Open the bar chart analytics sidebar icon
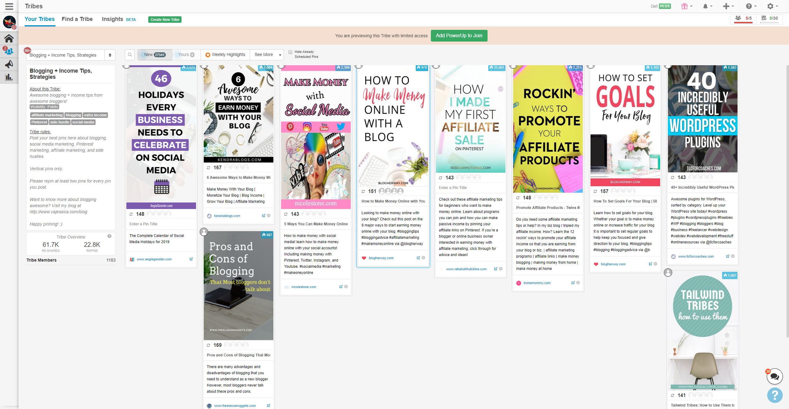789x409 pixels. point(9,77)
